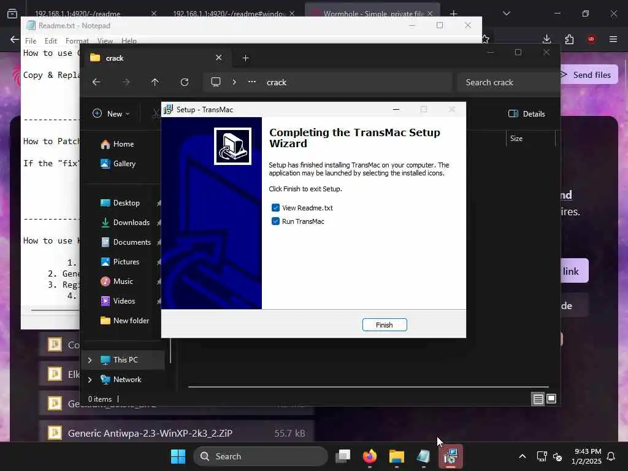Viewport: 628px width, 471px height.
Task: Open the browser hamburger menu
Action: 613,39
